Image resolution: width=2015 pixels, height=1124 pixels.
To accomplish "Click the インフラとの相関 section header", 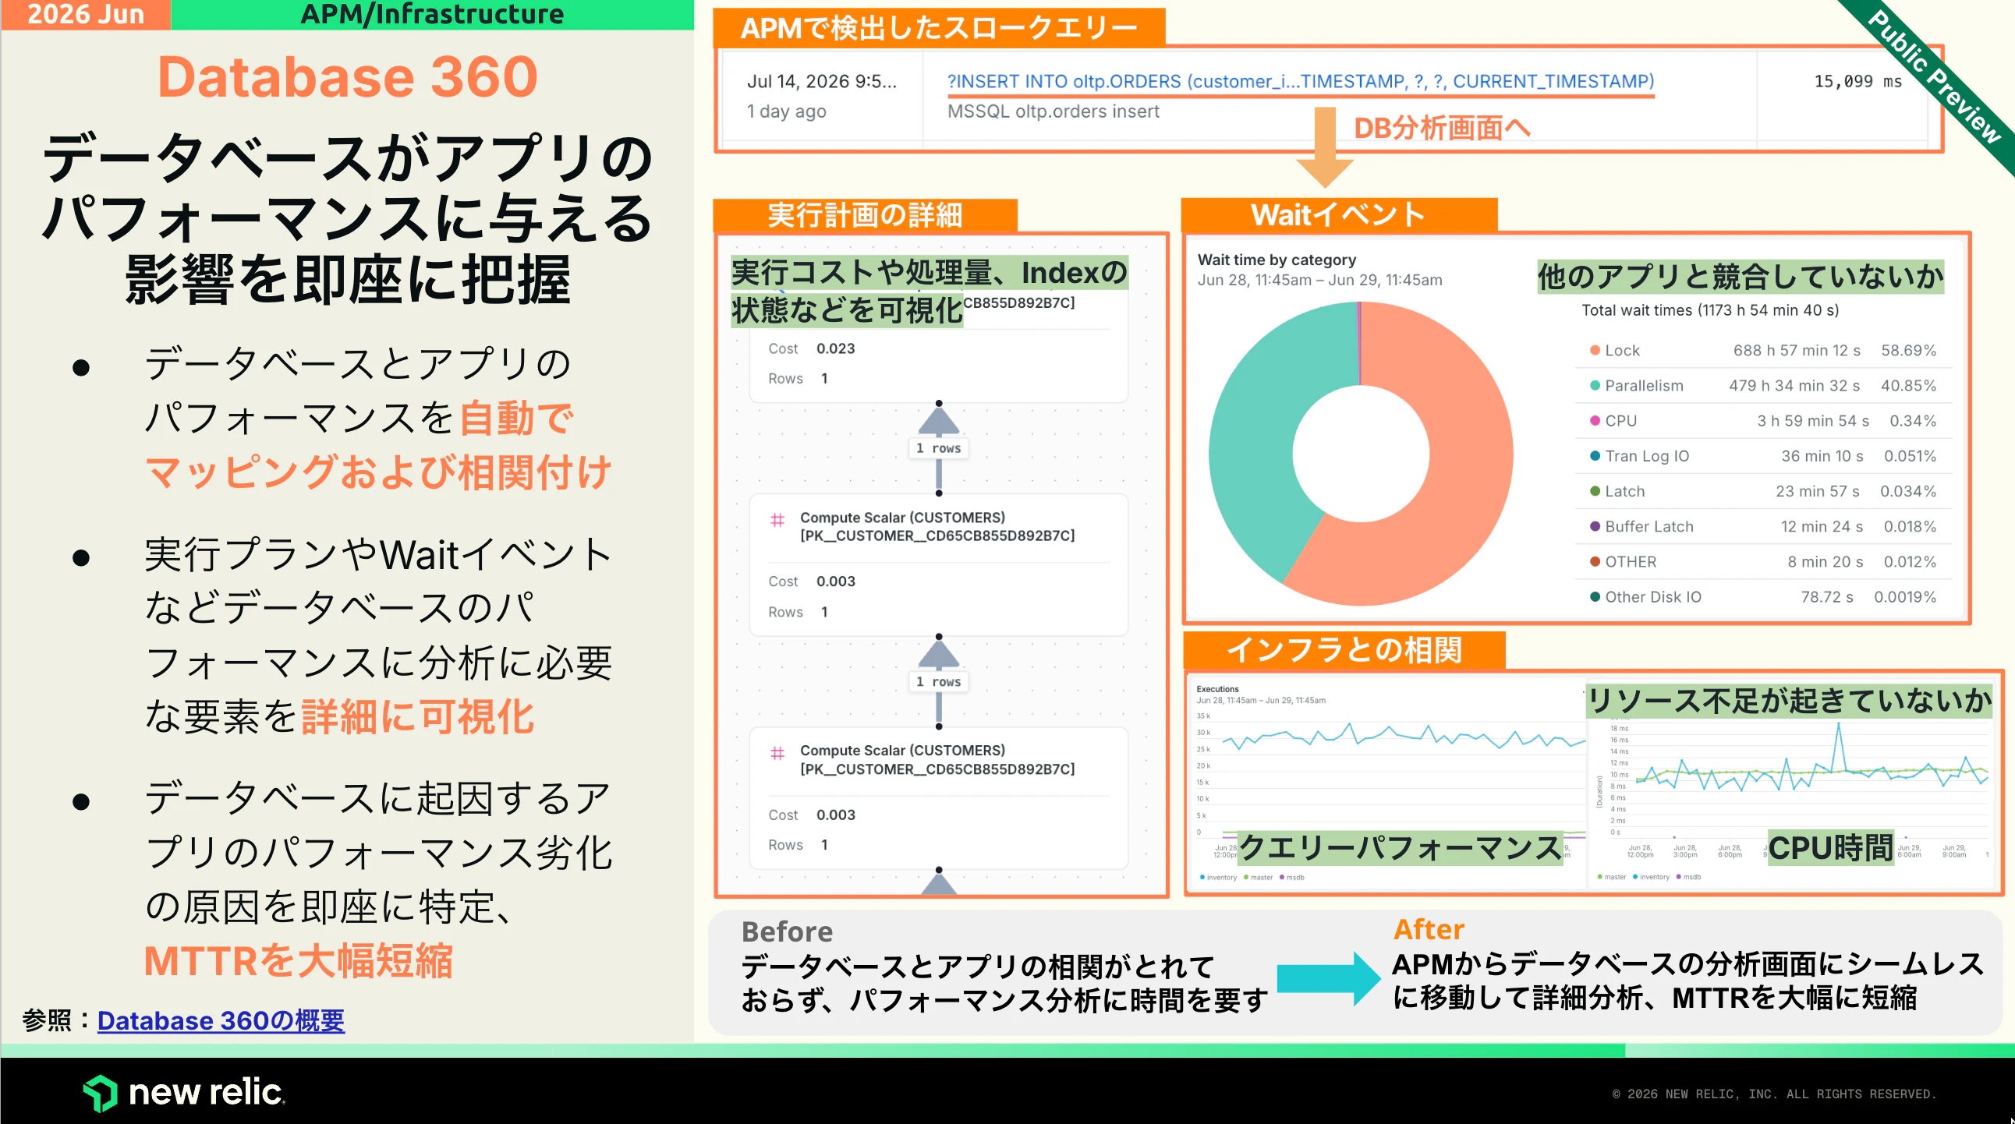I will coord(1344,649).
